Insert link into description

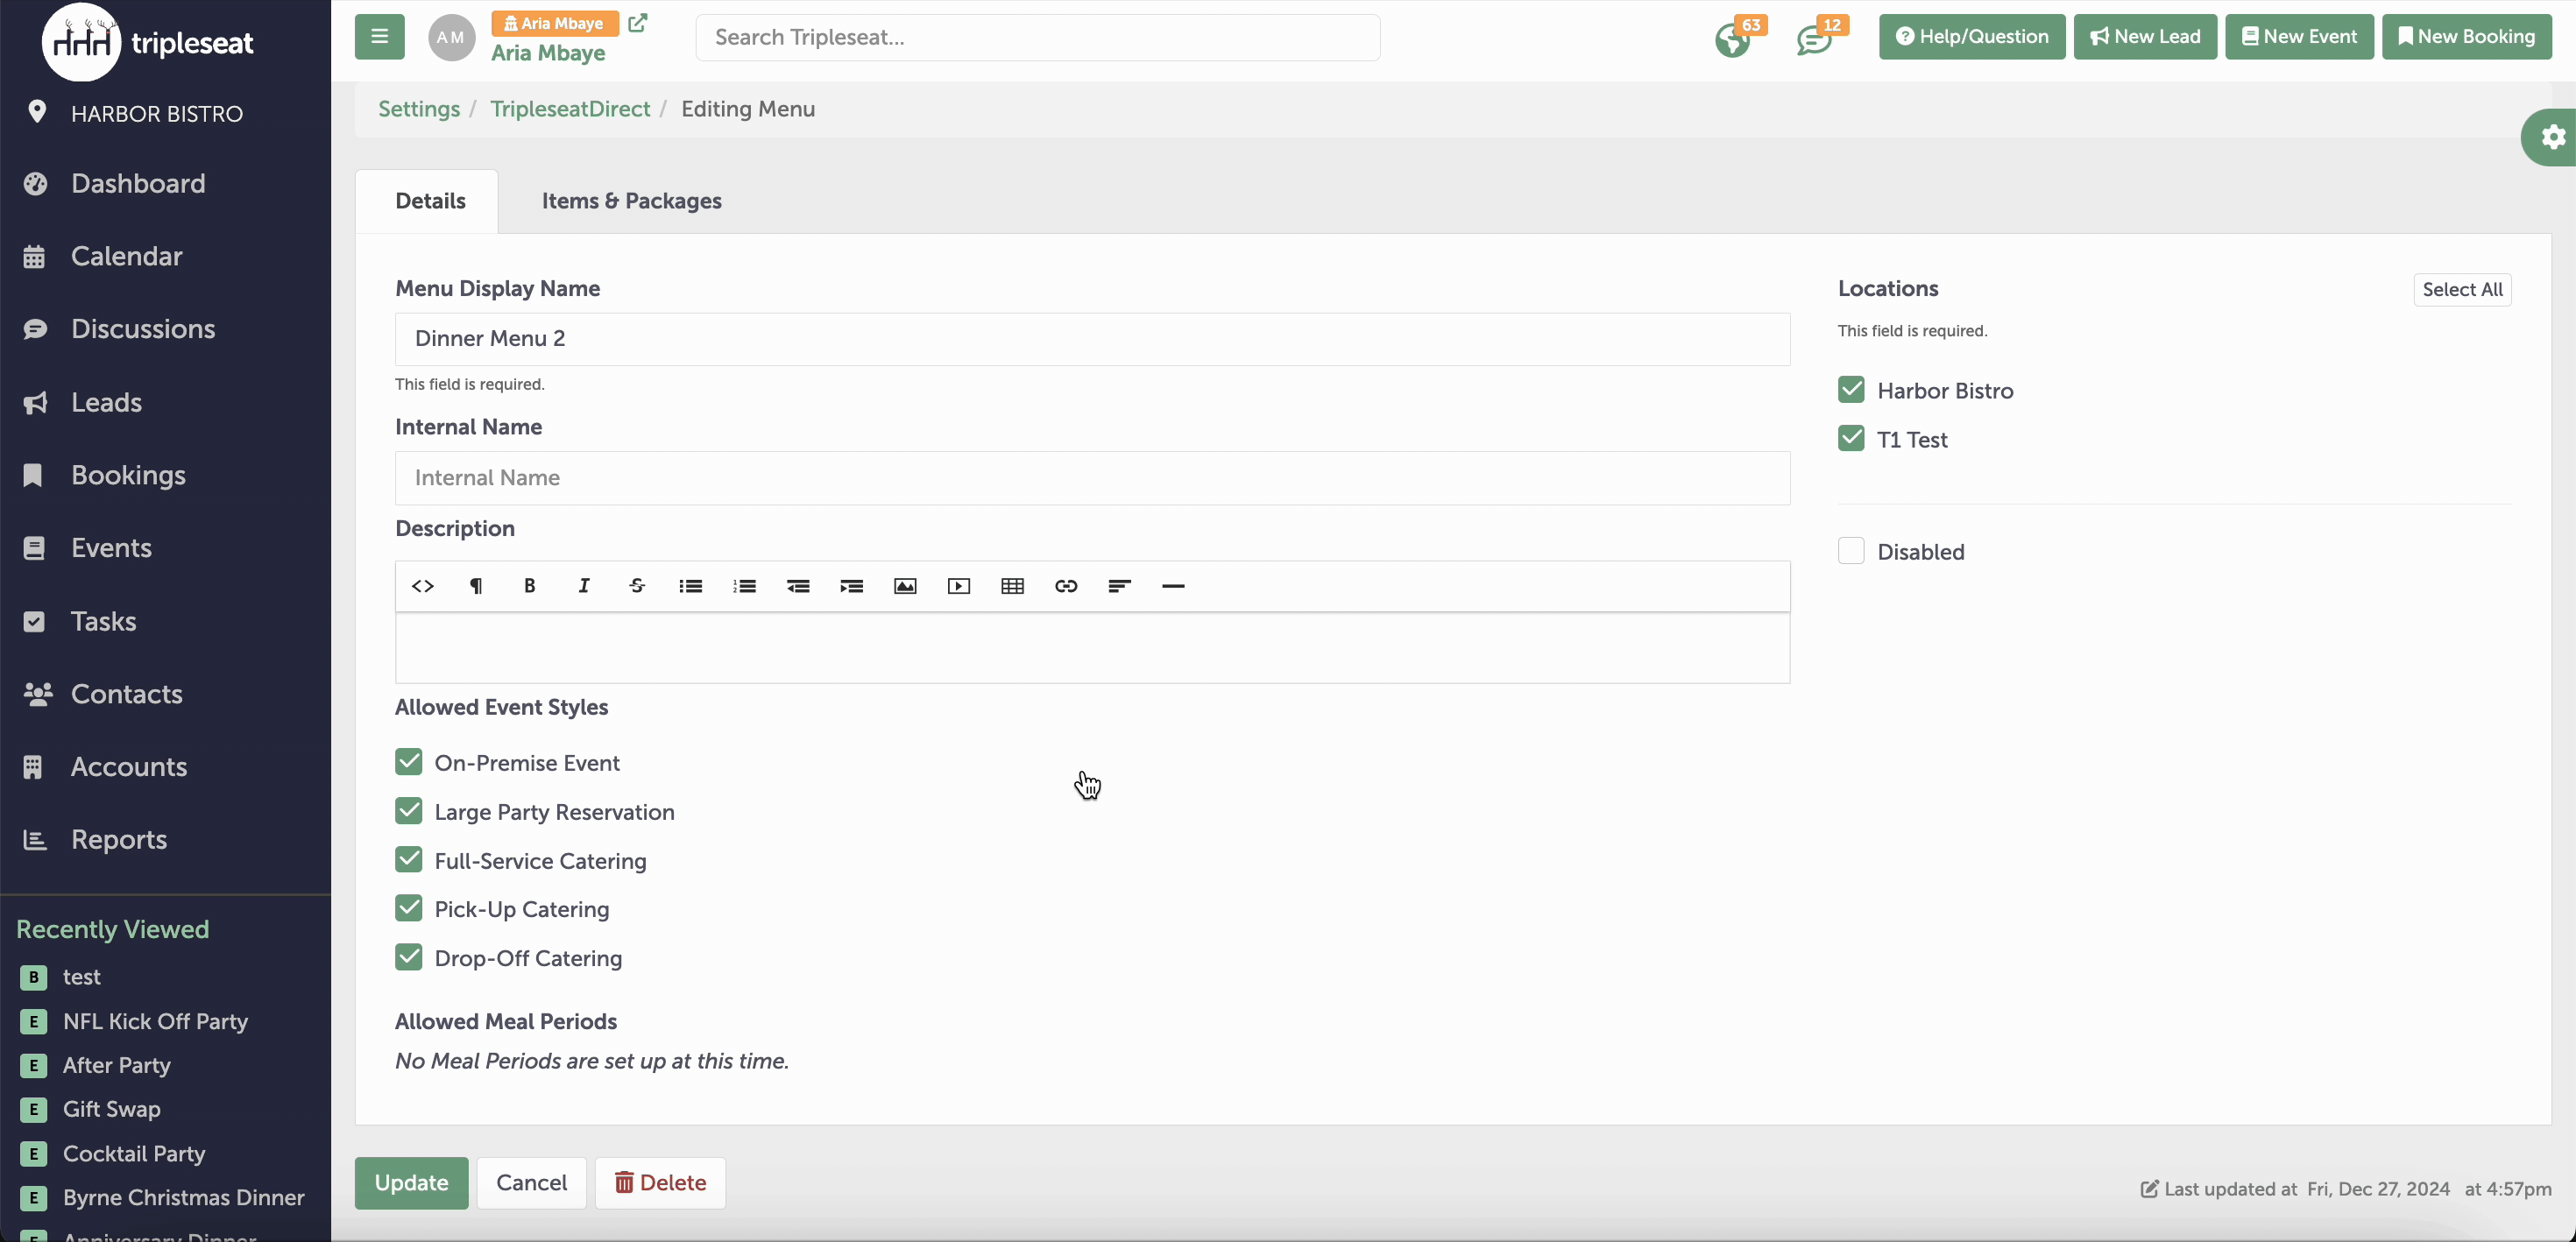[1066, 586]
